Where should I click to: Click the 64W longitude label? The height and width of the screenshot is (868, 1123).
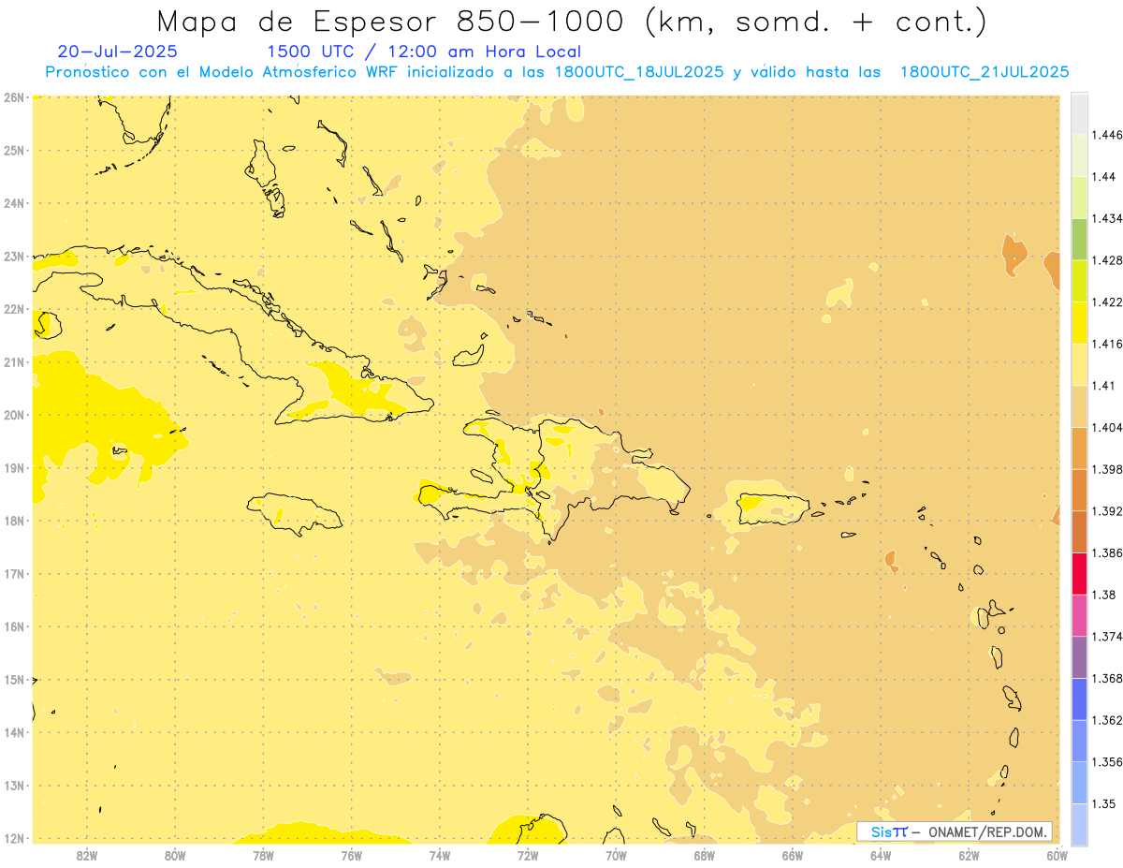coord(881,855)
